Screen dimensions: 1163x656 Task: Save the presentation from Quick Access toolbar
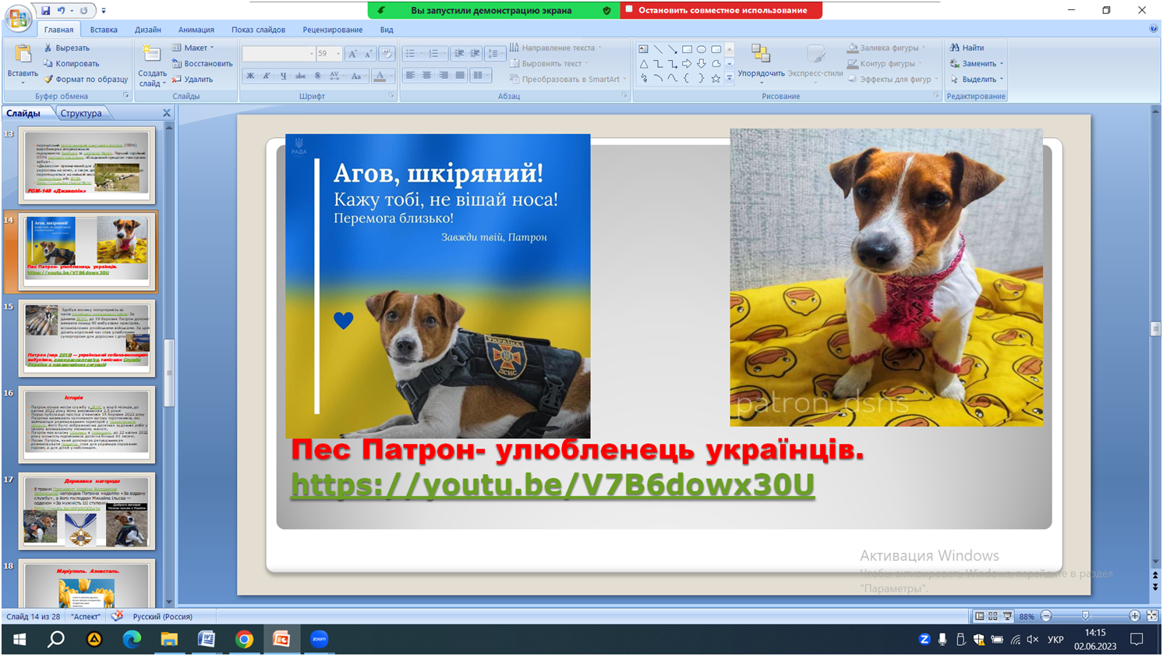coord(46,11)
